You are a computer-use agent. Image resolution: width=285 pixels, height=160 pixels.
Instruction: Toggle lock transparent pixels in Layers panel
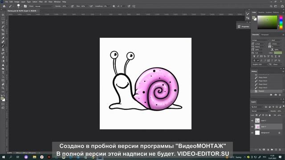tap(256, 115)
